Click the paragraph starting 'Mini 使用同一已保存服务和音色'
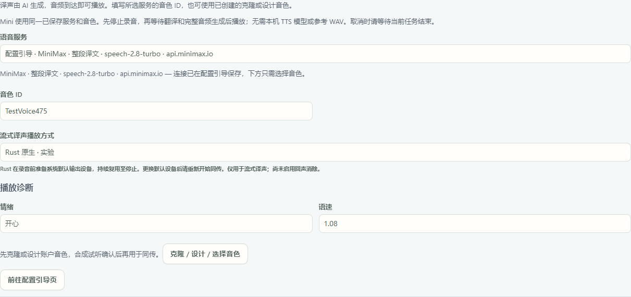The width and height of the screenshot is (631, 297). tap(217, 22)
